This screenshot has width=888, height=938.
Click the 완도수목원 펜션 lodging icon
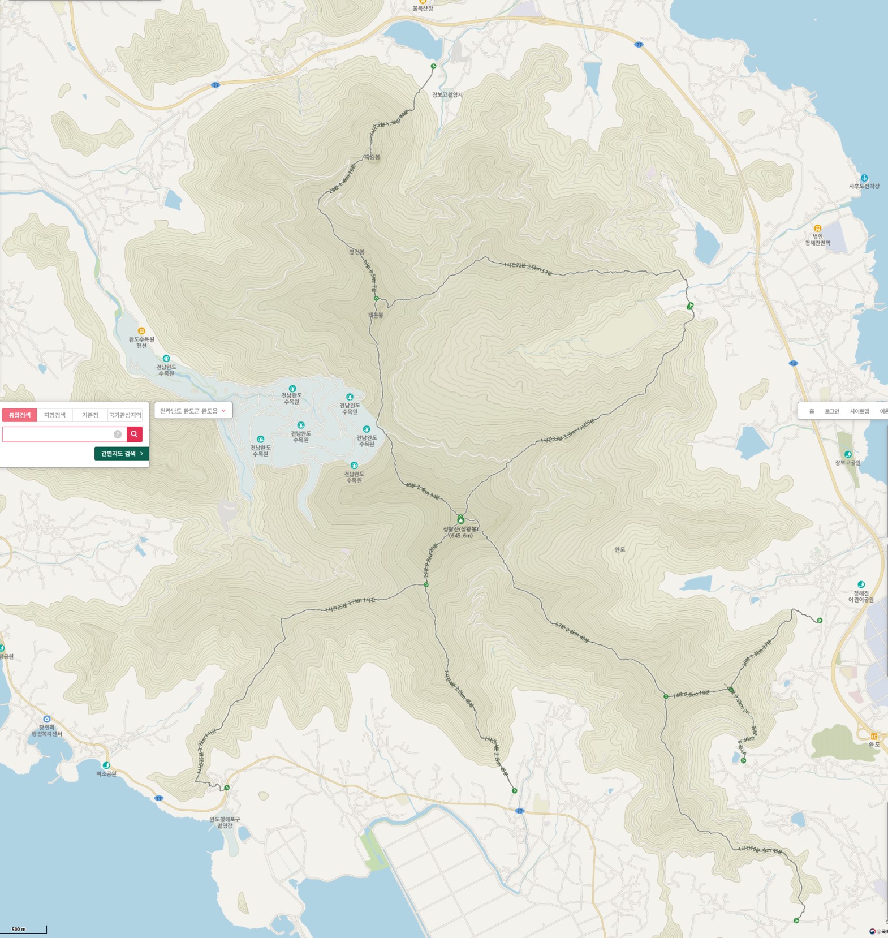click(x=141, y=331)
